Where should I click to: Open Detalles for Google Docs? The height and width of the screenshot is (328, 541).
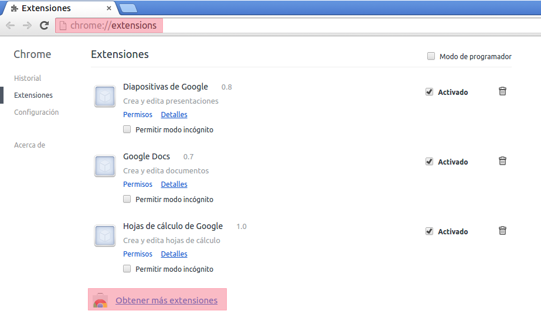pyautogui.click(x=174, y=184)
